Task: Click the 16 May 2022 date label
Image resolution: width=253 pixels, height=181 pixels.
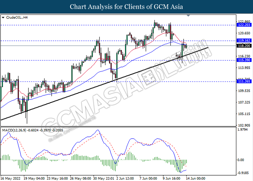Action: [10, 178]
